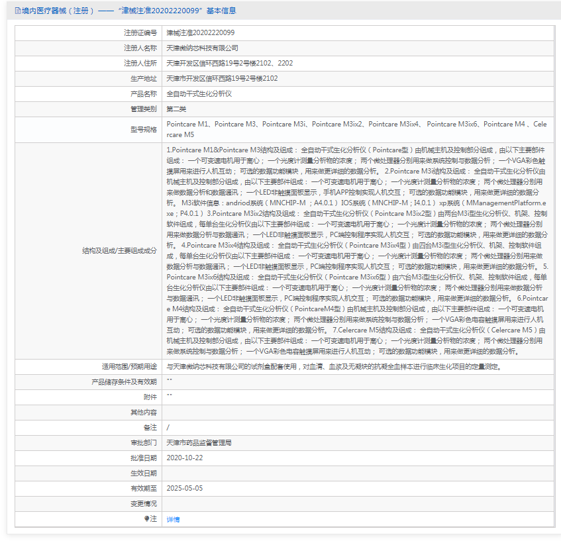This screenshot has height=543, width=561.
Task: Click the 批准日期 label
Action: pyautogui.click(x=144, y=458)
